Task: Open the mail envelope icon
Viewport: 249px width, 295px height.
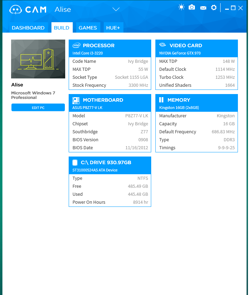Action: (203, 8)
